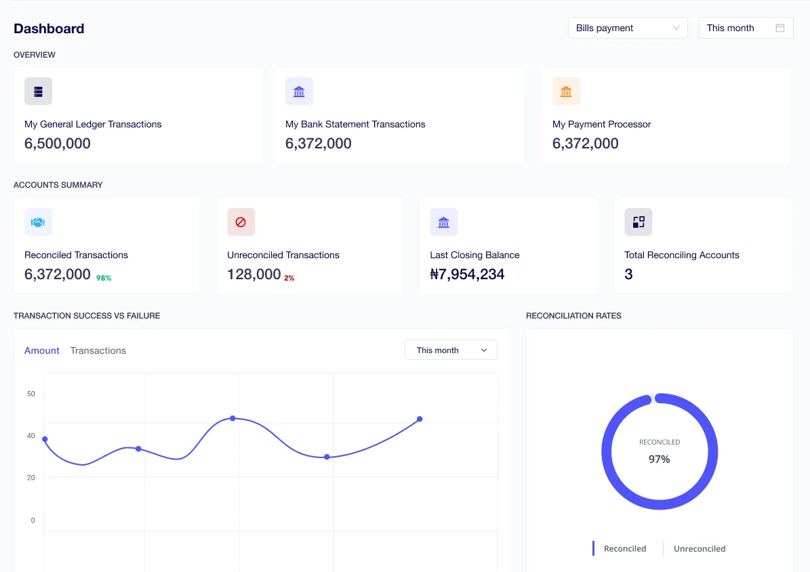Image resolution: width=810 pixels, height=572 pixels.
Task: Open the top-right This month date picker
Action: click(746, 28)
